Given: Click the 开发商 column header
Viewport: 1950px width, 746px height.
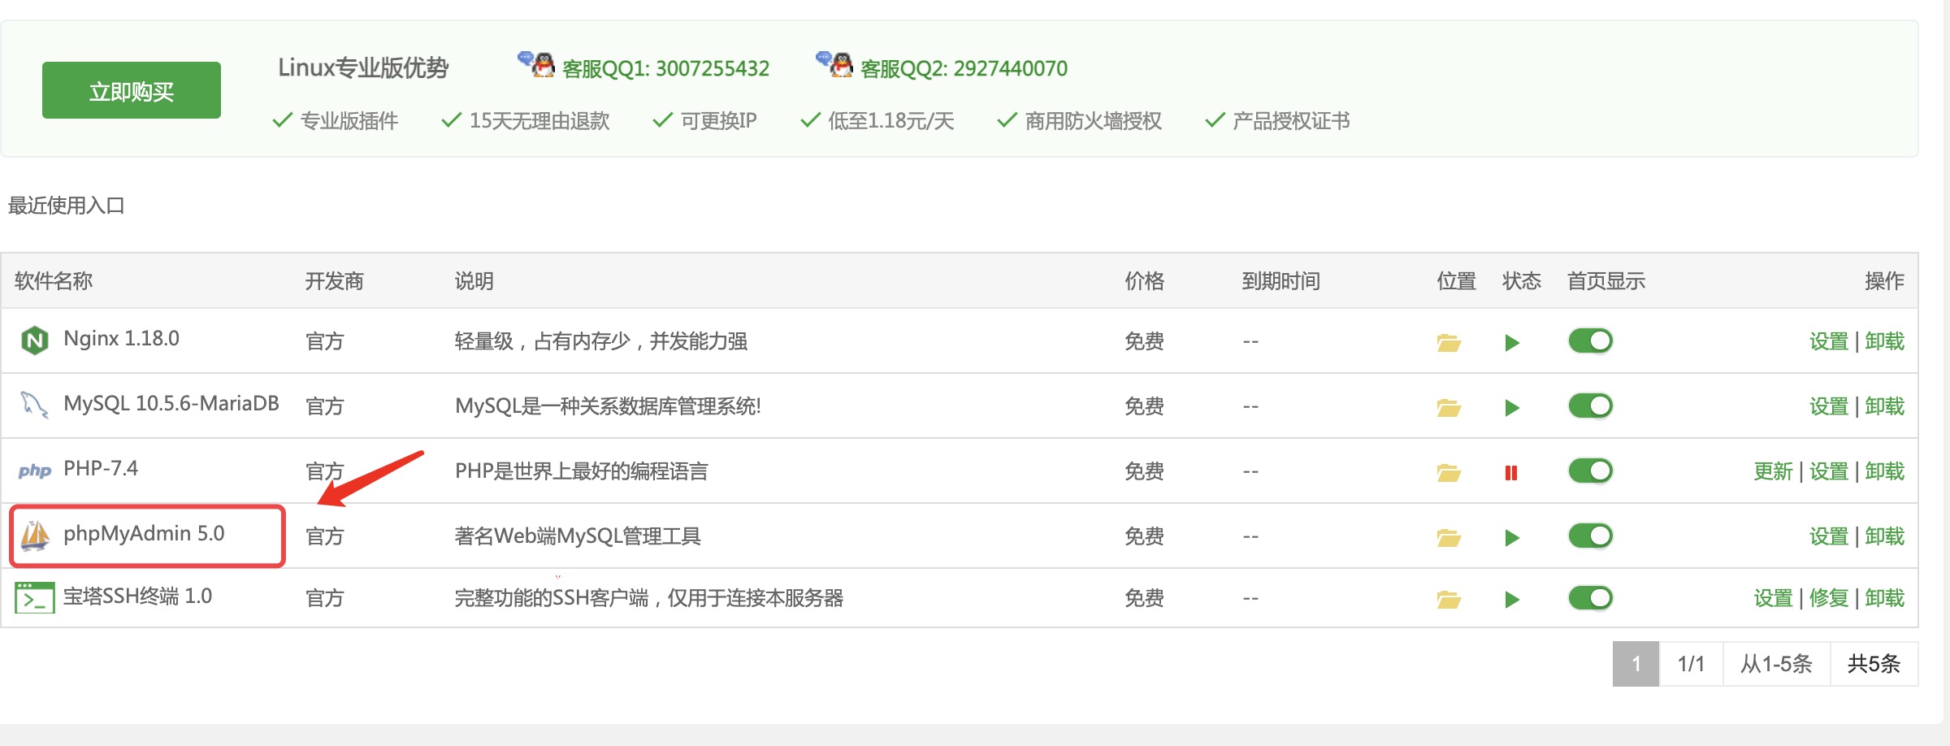Looking at the screenshot, I should 335,281.
